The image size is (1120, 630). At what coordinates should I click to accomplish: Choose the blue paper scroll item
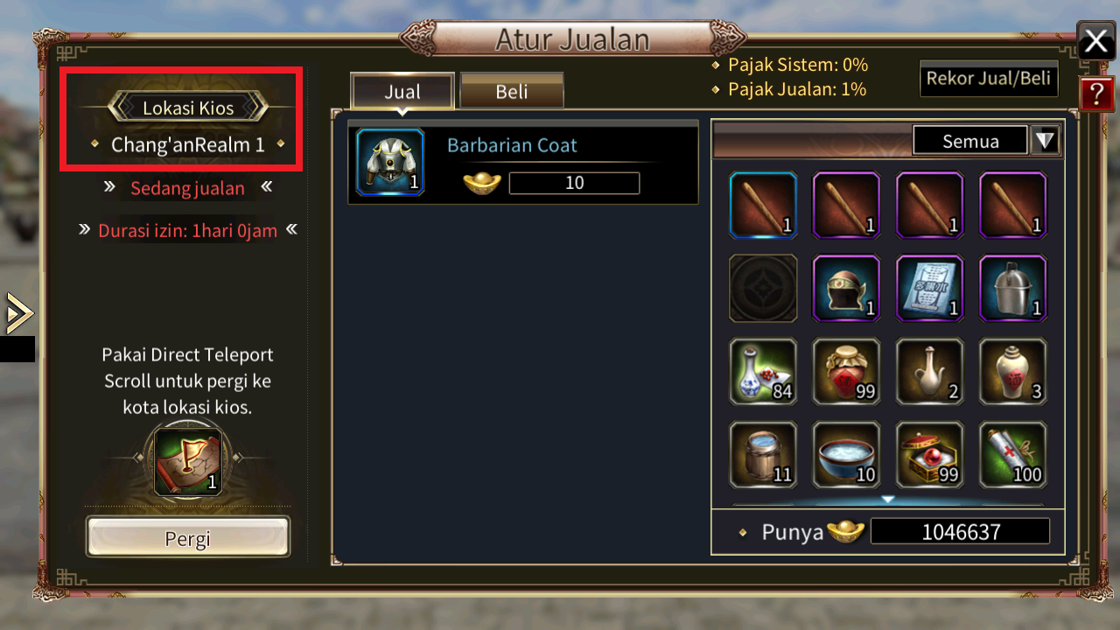929,288
